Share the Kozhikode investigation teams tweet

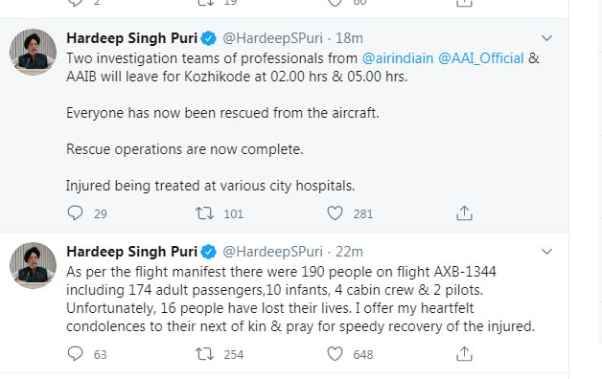(464, 213)
